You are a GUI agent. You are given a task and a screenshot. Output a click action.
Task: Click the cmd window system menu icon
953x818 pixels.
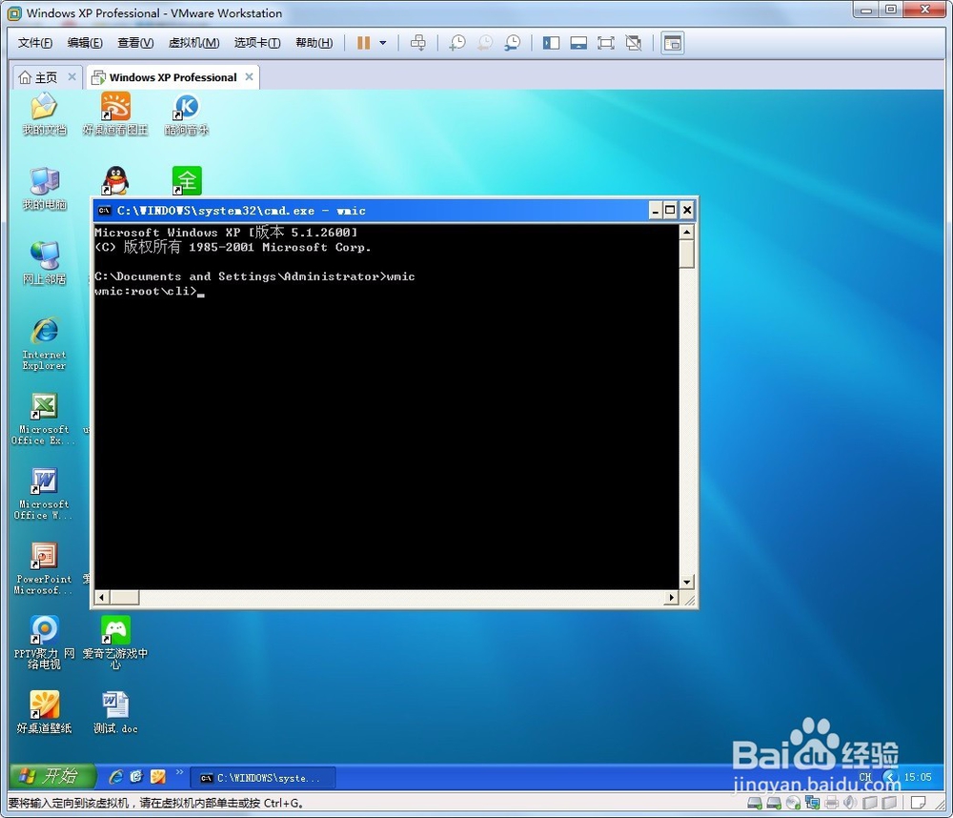[x=105, y=211]
